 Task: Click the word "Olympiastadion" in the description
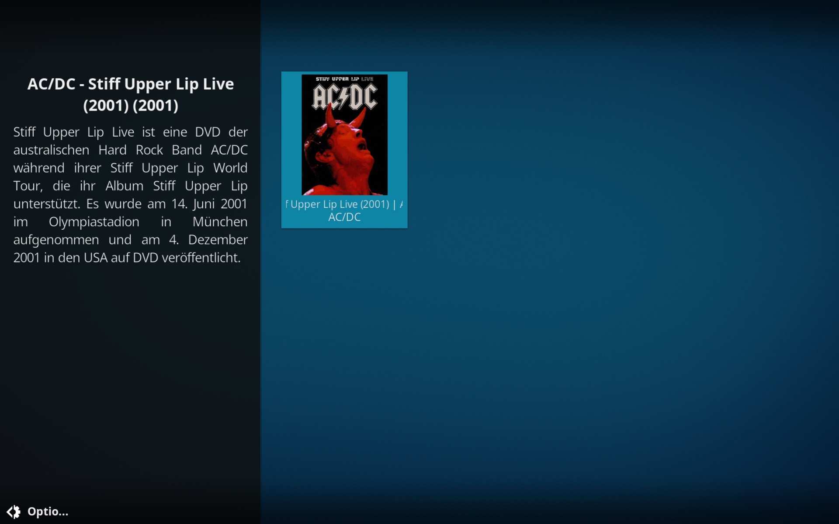click(x=94, y=221)
